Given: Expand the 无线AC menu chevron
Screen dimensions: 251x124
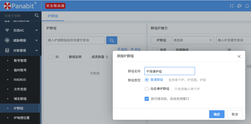Looking at the screenshot, I should 37,30.
